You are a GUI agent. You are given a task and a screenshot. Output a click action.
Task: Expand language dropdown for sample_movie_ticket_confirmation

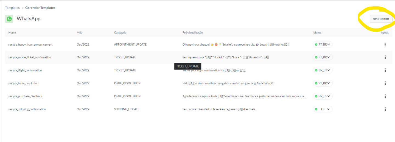[323, 57]
